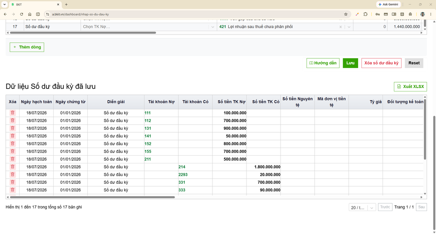
Task: Delete the saved row for account 141
Action: click(x=12, y=136)
